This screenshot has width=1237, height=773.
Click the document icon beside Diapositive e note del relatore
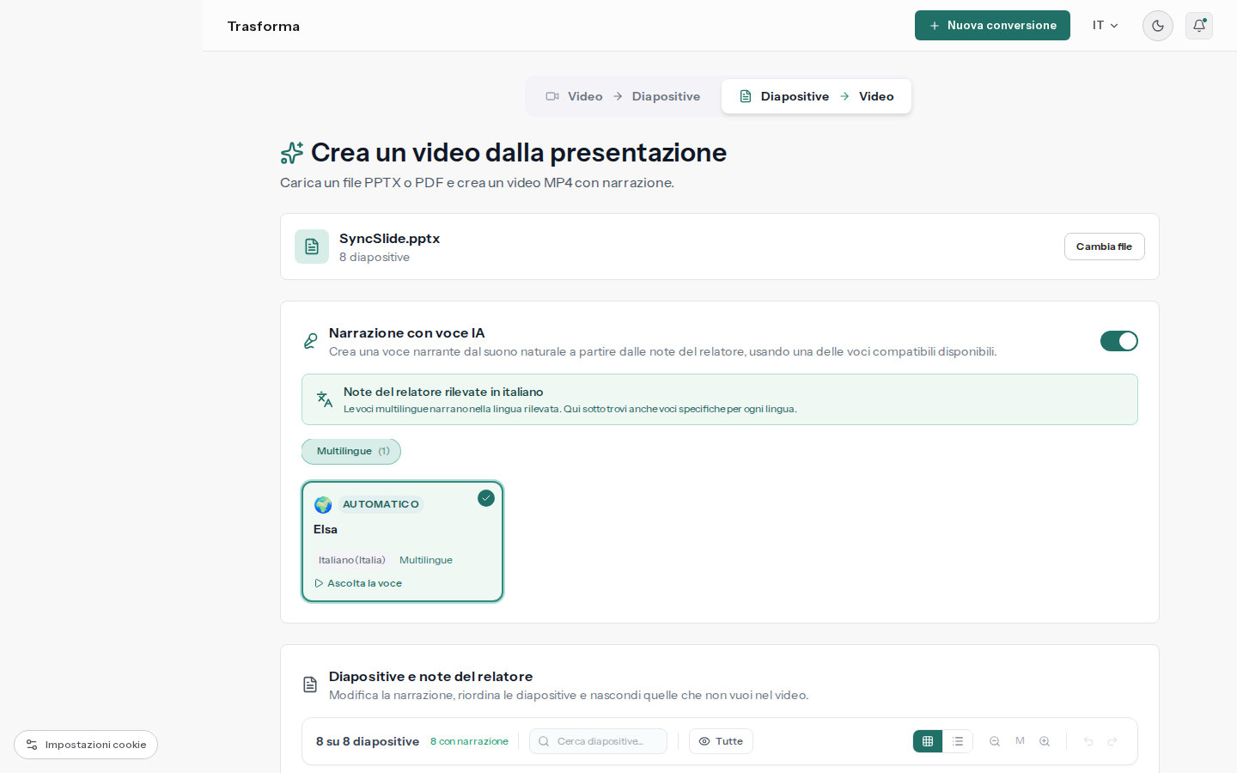[x=310, y=685]
